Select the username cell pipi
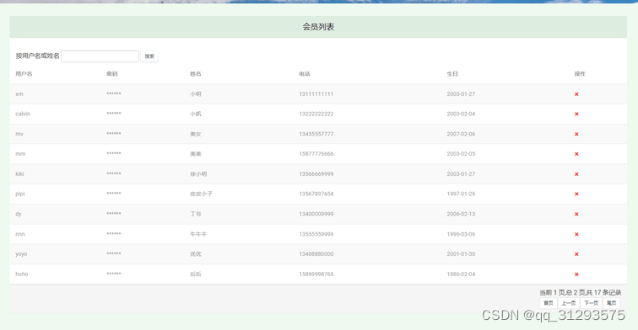 coord(20,194)
